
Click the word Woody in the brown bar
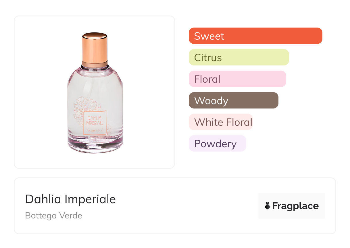click(211, 101)
